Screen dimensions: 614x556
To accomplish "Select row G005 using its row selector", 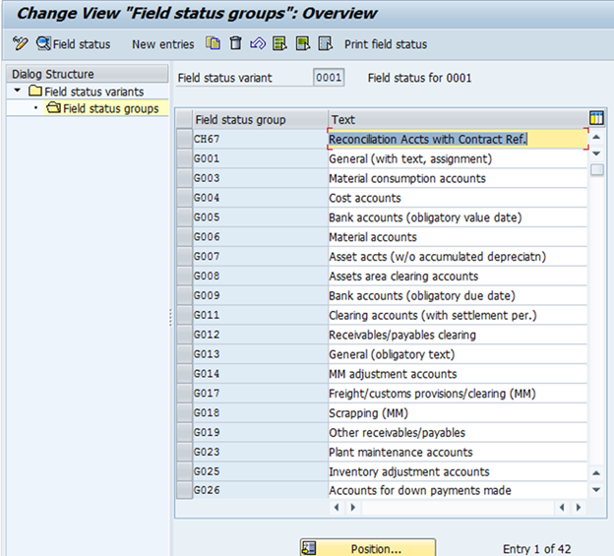I will 184,217.
